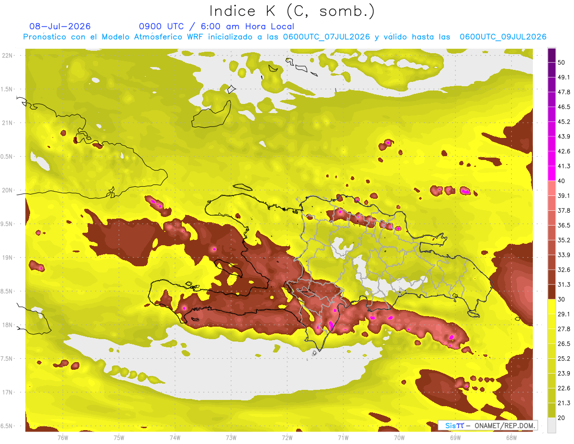Click the longitude axis label '69W'
This screenshot has height=444, width=574.
pyautogui.click(x=455, y=437)
